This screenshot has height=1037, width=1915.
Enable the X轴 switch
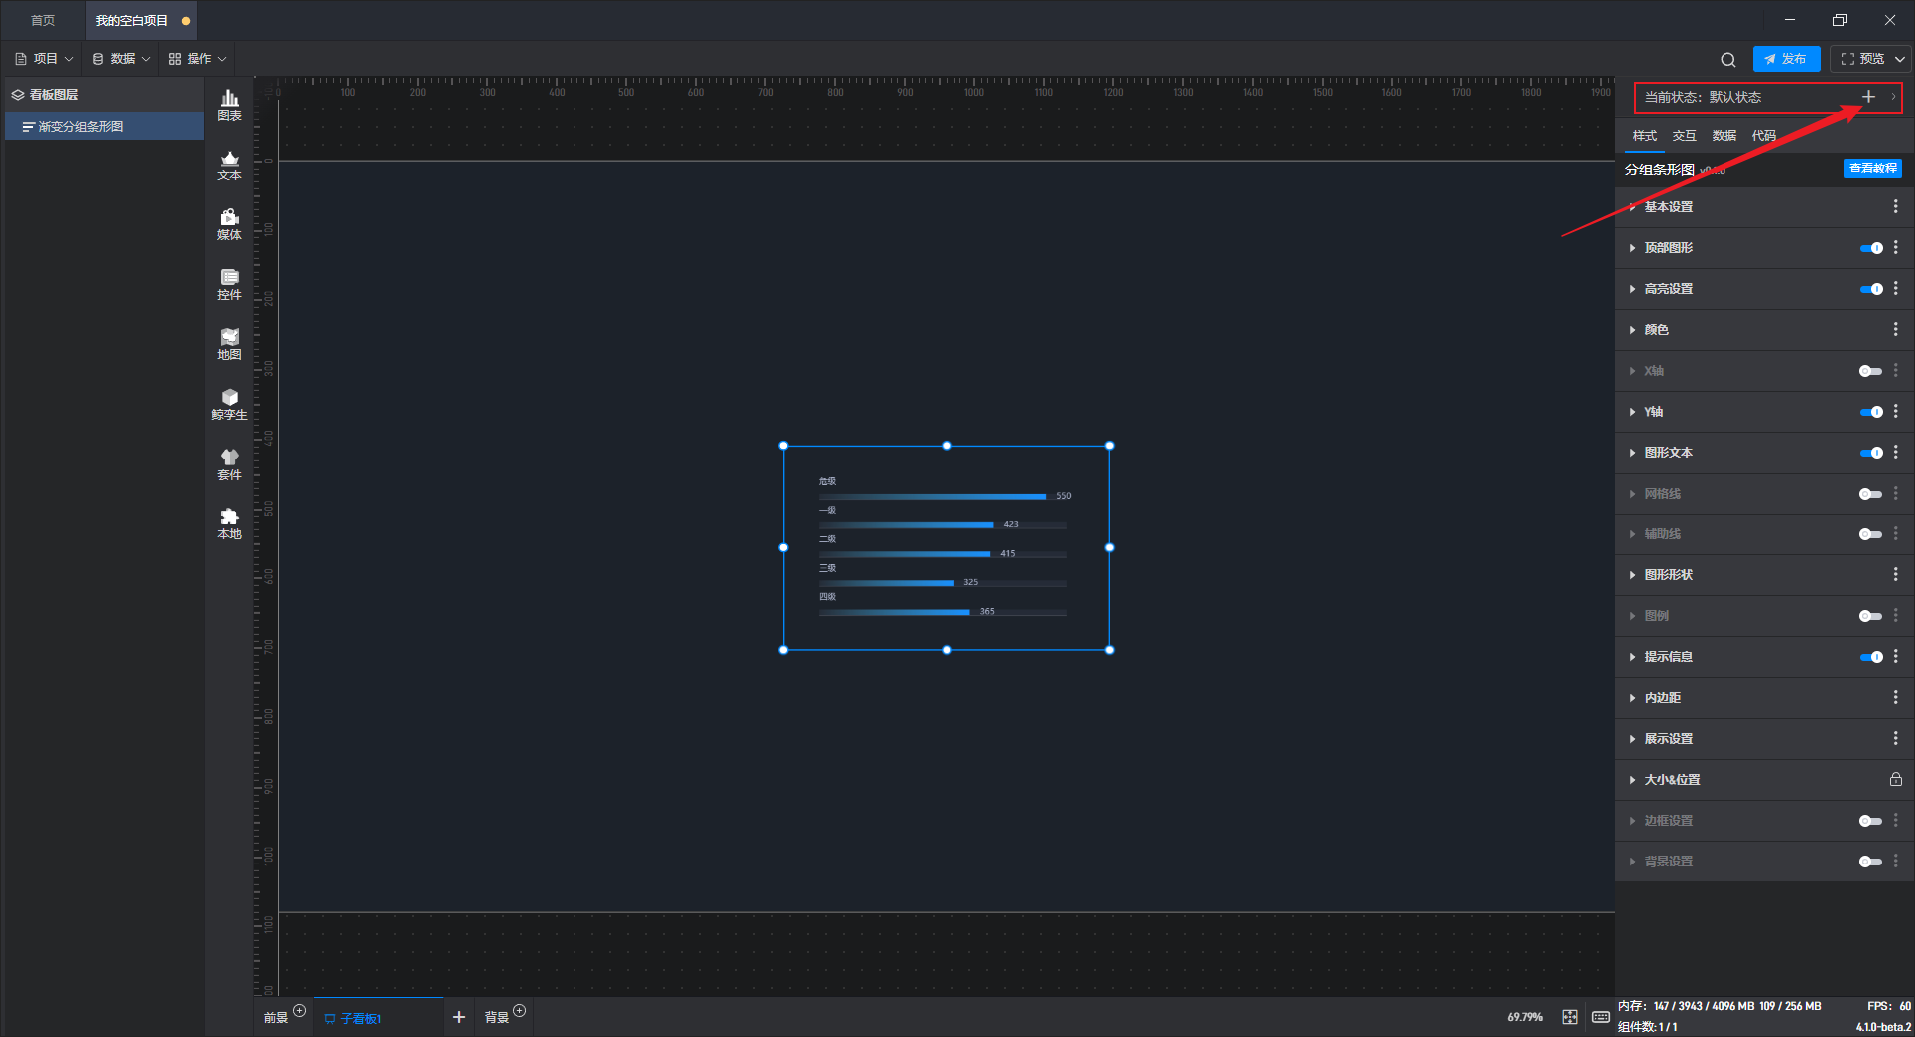tap(1871, 371)
